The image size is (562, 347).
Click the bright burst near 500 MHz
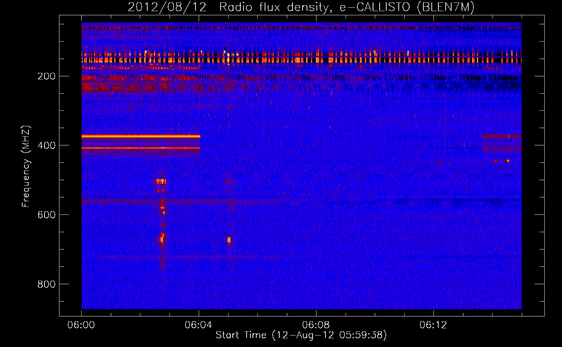point(161,181)
